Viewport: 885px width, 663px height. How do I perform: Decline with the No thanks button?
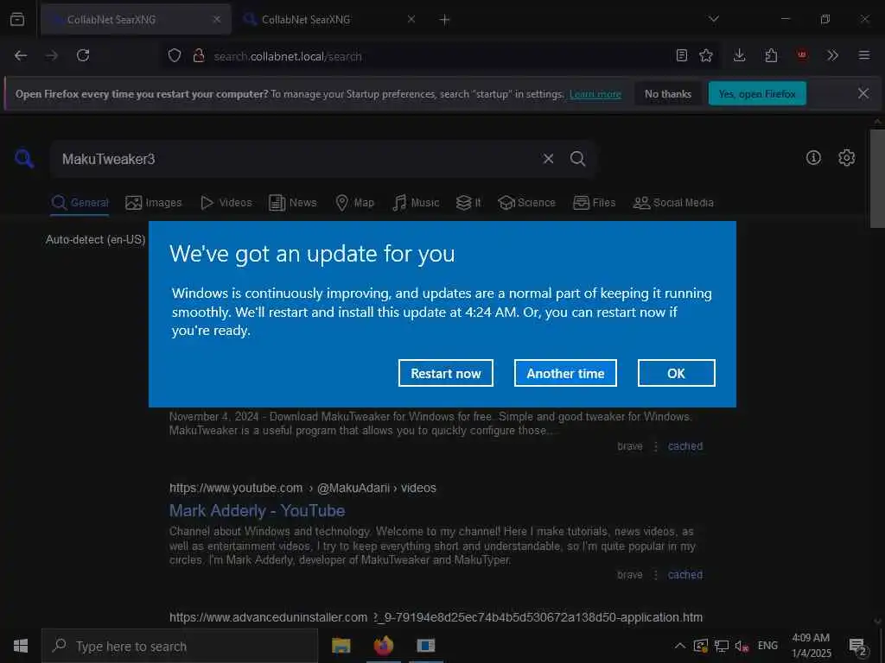click(x=668, y=94)
